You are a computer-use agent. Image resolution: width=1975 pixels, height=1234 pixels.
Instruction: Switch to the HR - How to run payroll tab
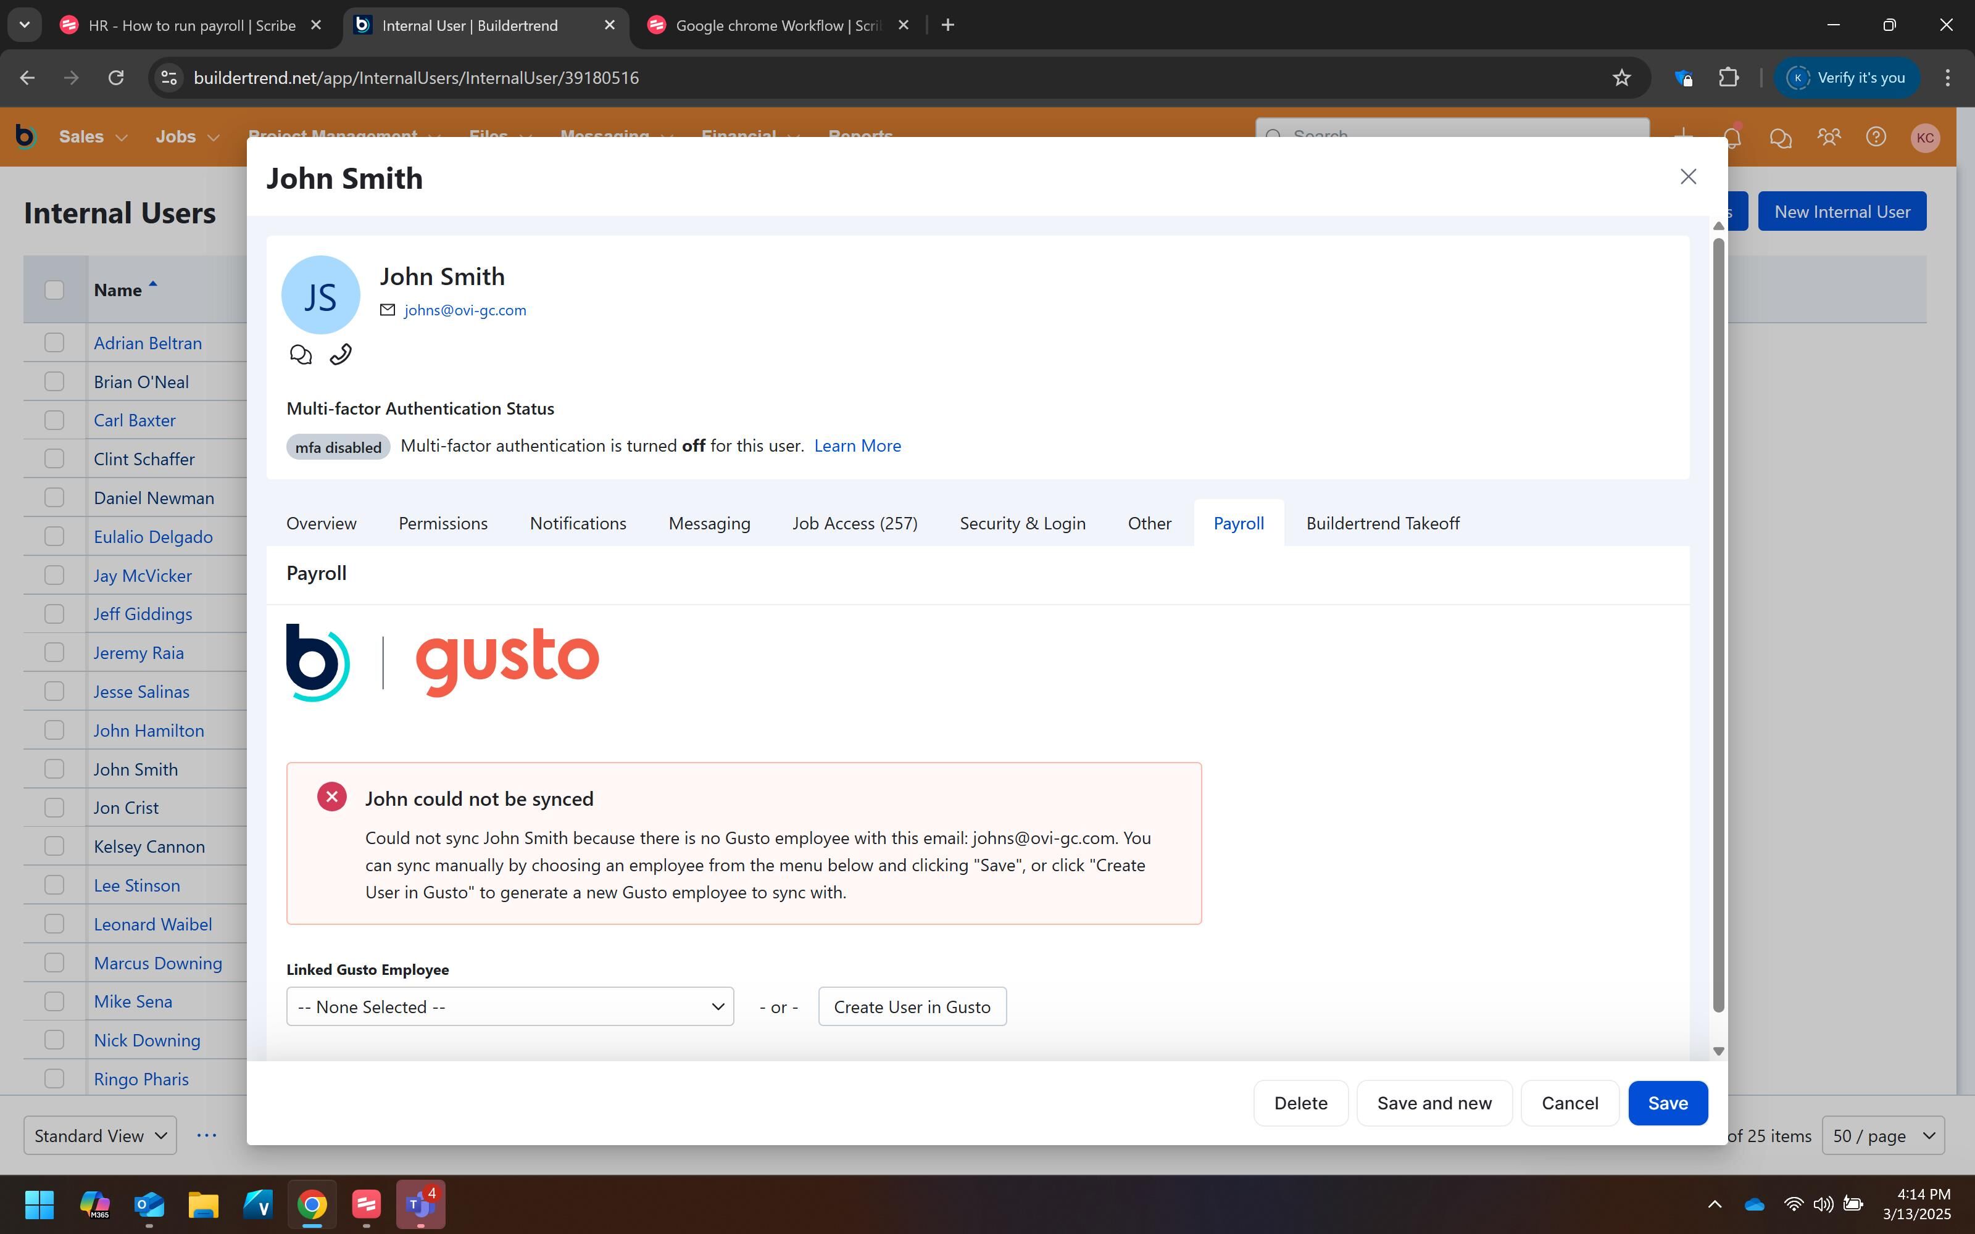click(191, 25)
